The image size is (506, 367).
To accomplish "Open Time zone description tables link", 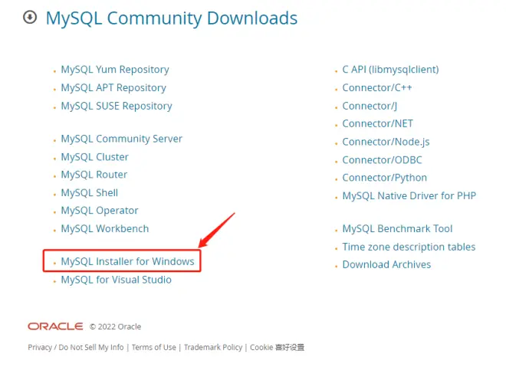I will coord(409,247).
